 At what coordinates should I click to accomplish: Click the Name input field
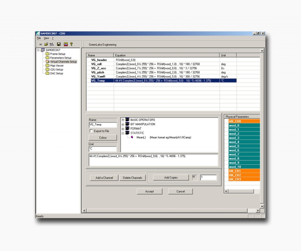click(x=103, y=124)
